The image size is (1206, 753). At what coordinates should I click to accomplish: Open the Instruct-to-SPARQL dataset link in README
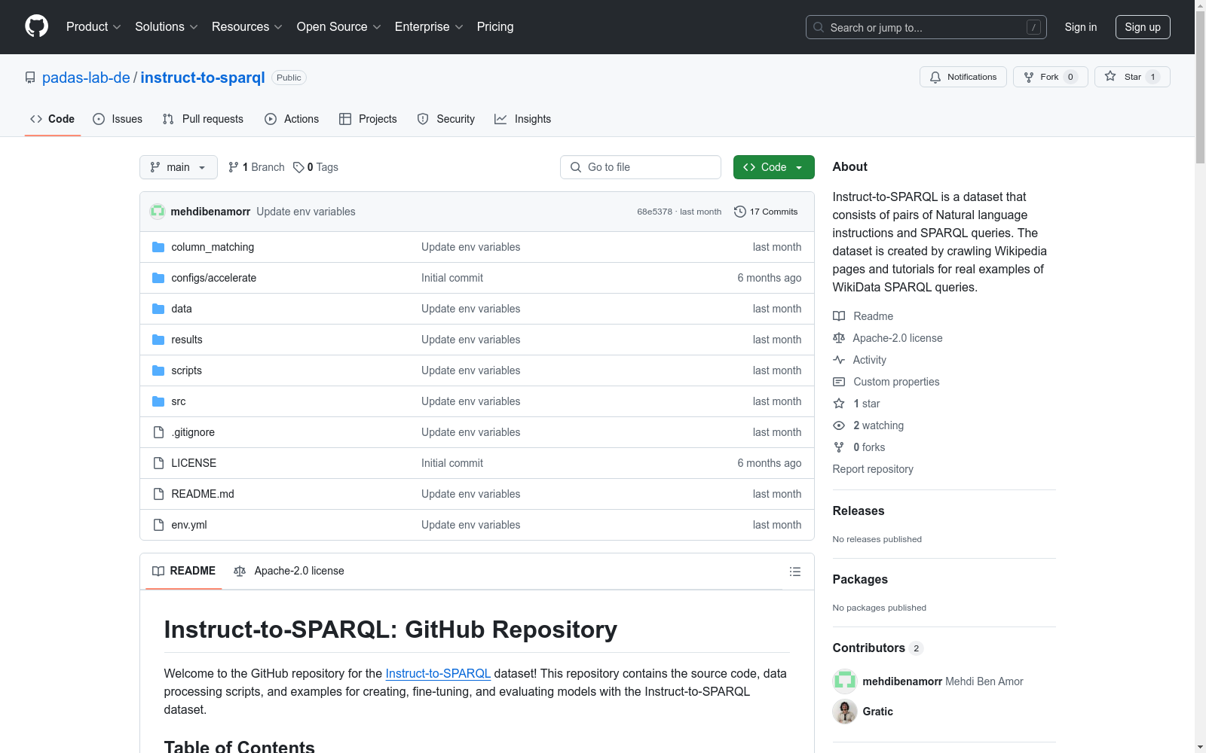point(438,673)
